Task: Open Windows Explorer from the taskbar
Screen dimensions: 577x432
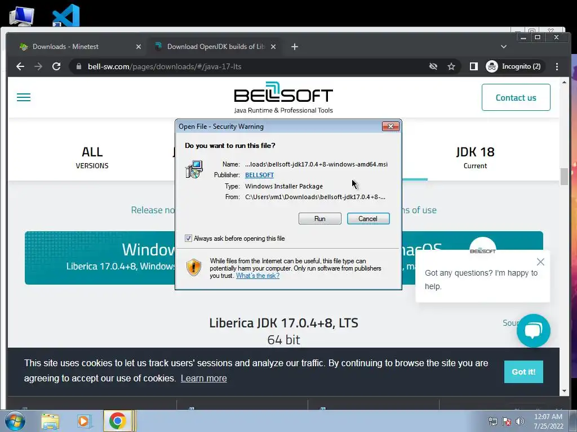Action: [50, 421]
